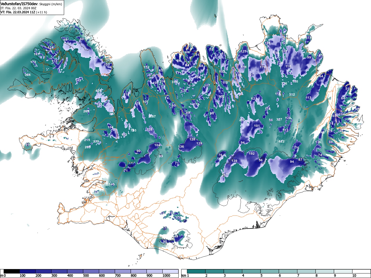Click the map value 105
371x278 pixels.
(108, 65)
